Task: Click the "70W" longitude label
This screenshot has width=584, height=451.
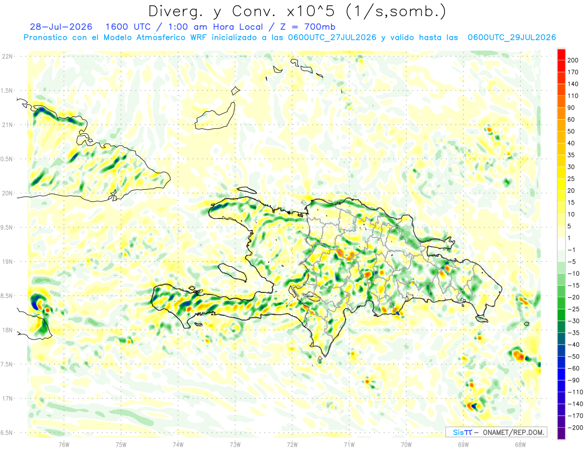Action: coord(406,444)
